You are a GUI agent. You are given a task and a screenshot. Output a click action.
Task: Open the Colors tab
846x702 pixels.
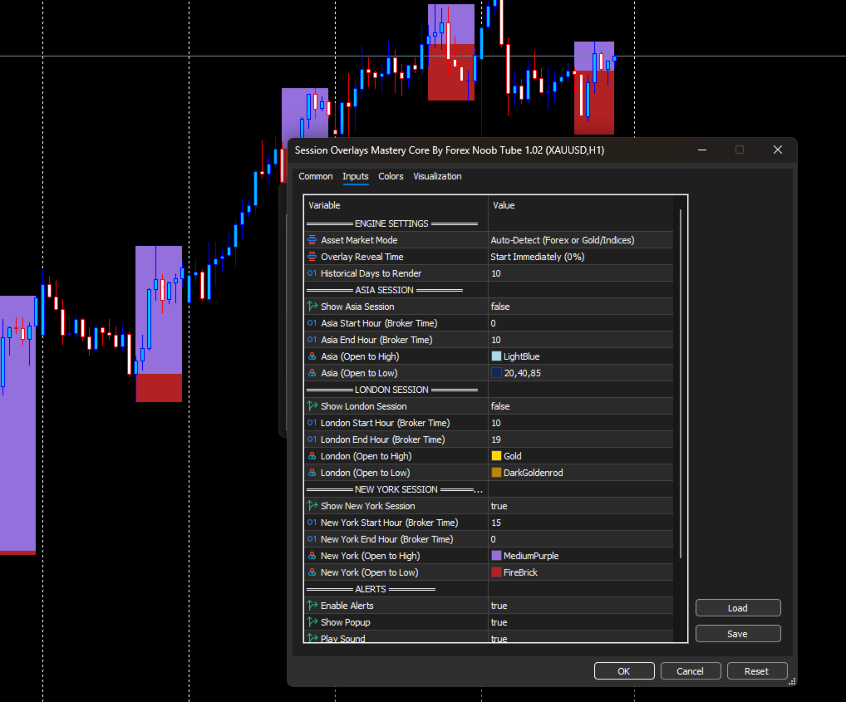click(x=391, y=176)
